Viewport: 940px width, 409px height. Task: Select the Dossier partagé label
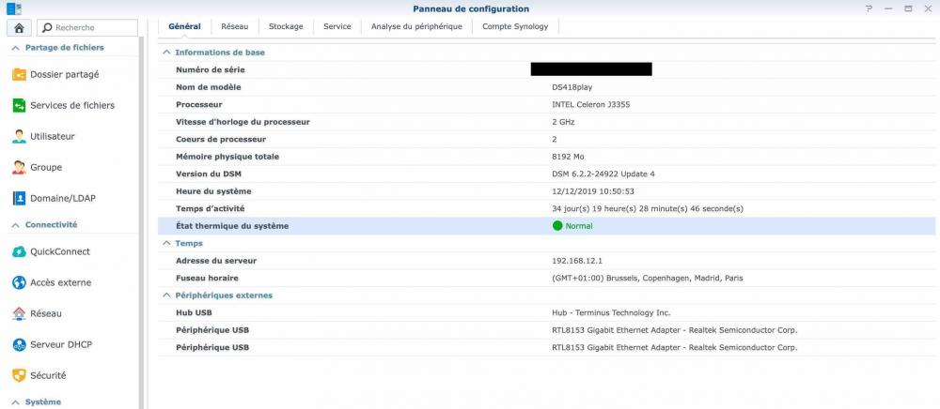65,75
